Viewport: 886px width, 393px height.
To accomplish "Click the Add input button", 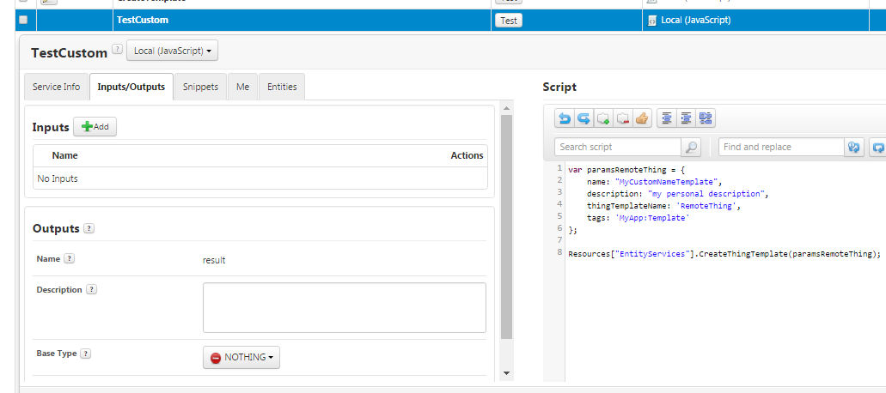I will click(x=95, y=127).
